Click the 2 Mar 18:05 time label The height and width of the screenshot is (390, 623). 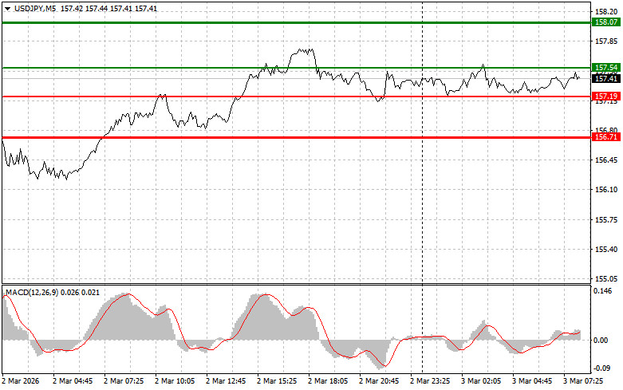coord(329,382)
